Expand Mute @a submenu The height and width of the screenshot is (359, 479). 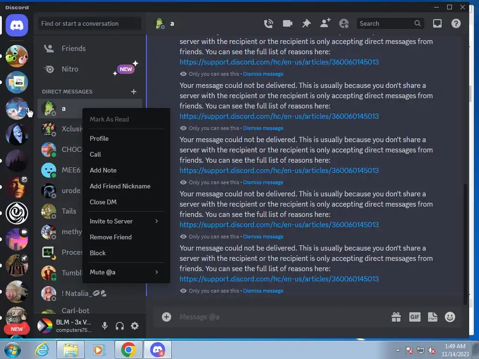click(126, 272)
